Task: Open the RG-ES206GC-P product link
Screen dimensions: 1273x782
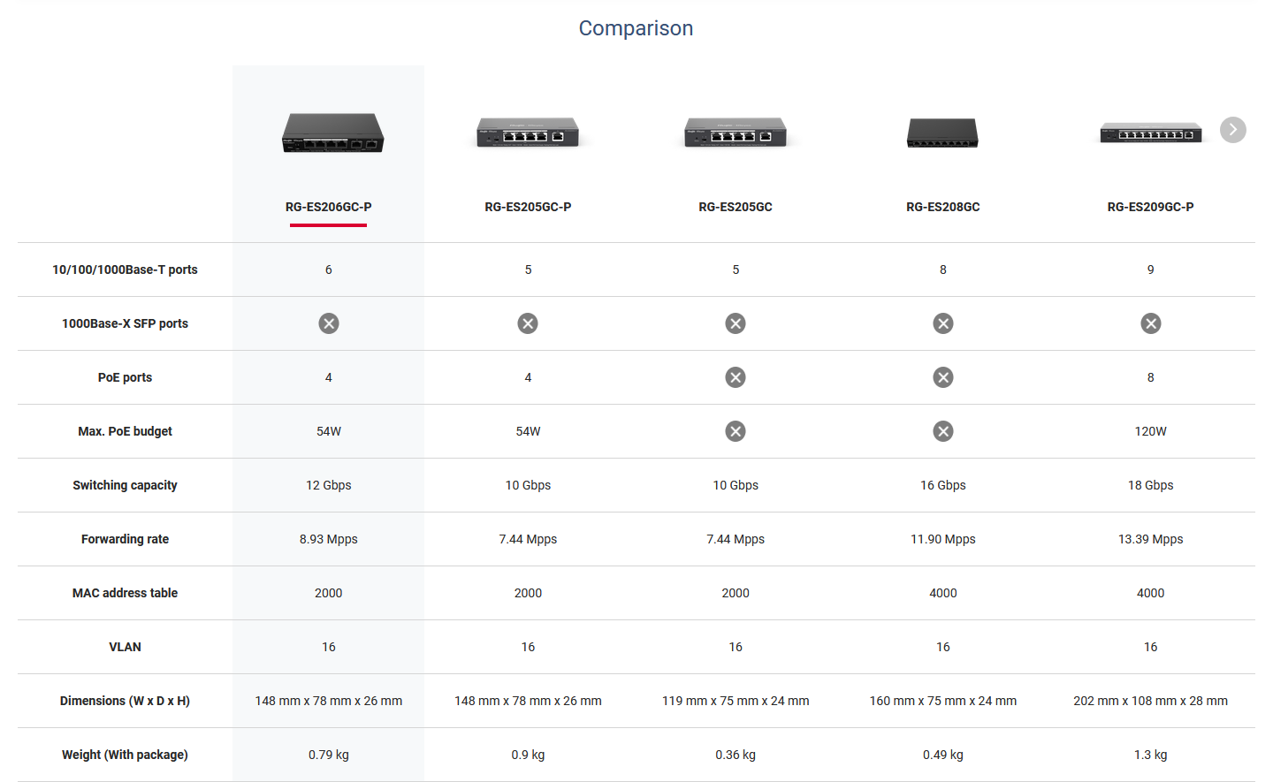Action: pos(328,207)
